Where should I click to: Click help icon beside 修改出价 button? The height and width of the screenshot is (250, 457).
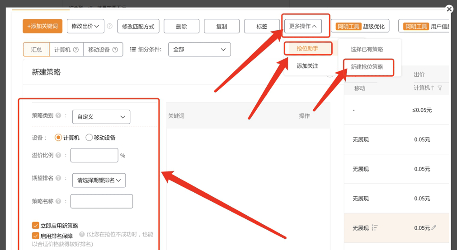coord(109,26)
